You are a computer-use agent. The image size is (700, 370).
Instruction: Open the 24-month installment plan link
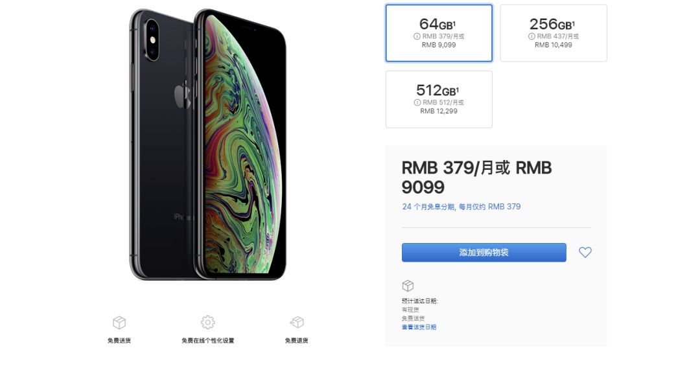click(x=461, y=207)
